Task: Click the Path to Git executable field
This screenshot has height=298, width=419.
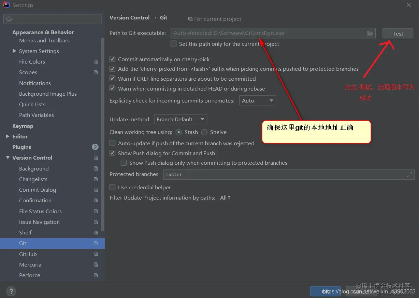Action: [x=273, y=33]
